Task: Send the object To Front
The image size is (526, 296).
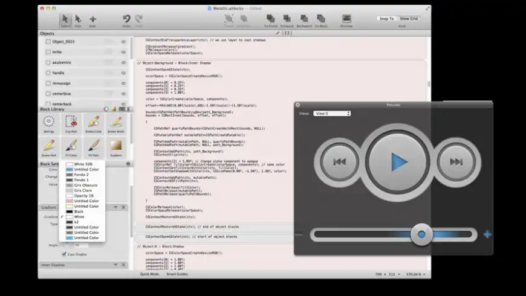Action: (x=270, y=19)
